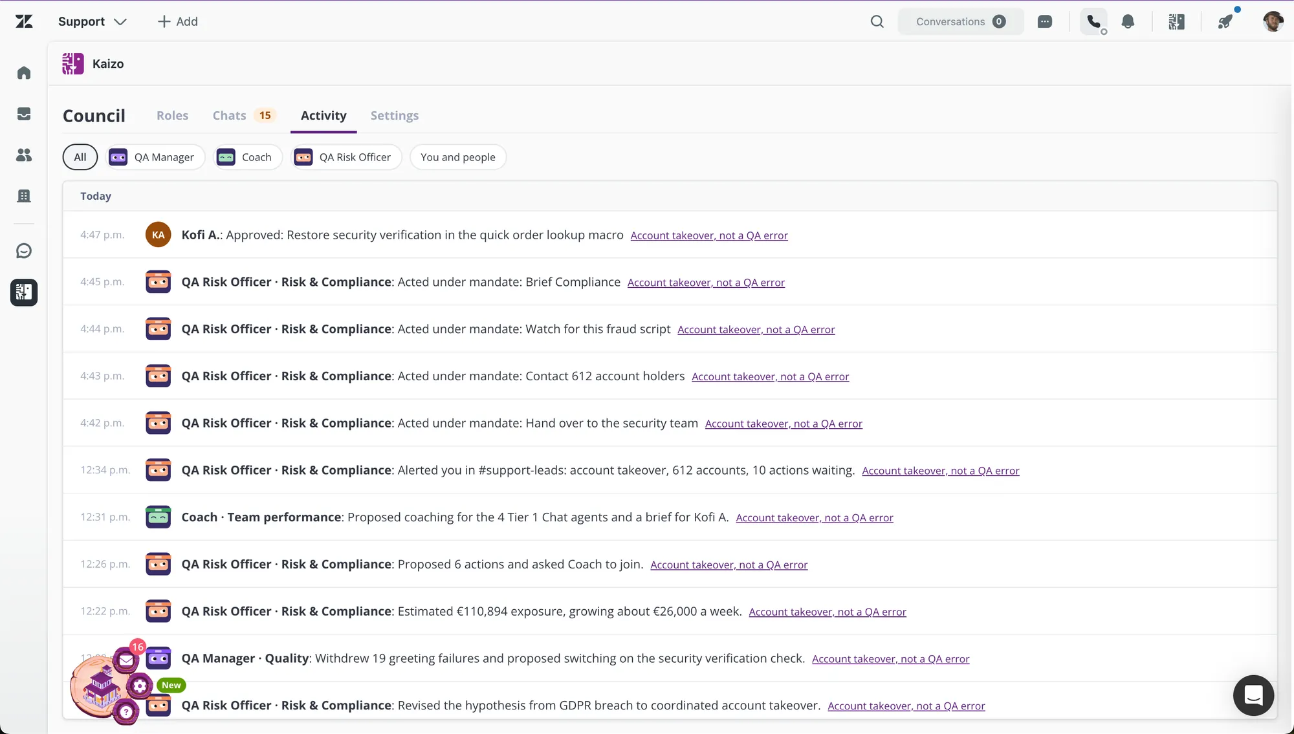The image size is (1294, 734).
Task: Switch to the Roles tab
Action: click(x=172, y=116)
